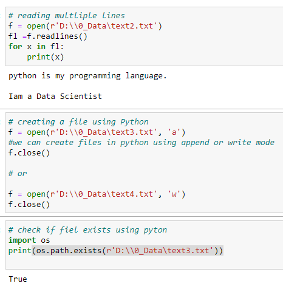
Task: Click the open text3.txt append-mode line
Action: [97, 132]
